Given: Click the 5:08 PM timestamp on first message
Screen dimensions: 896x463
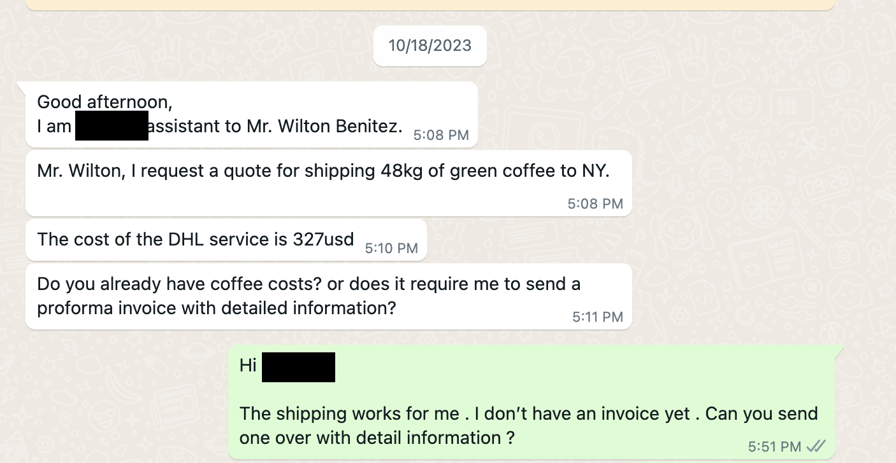Looking at the screenshot, I should pyautogui.click(x=440, y=135).
